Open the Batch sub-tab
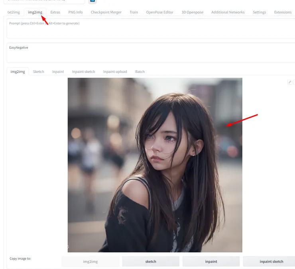The width and height of the screenshot is (295, 269). pyautogui.click(x=140, y=72)
